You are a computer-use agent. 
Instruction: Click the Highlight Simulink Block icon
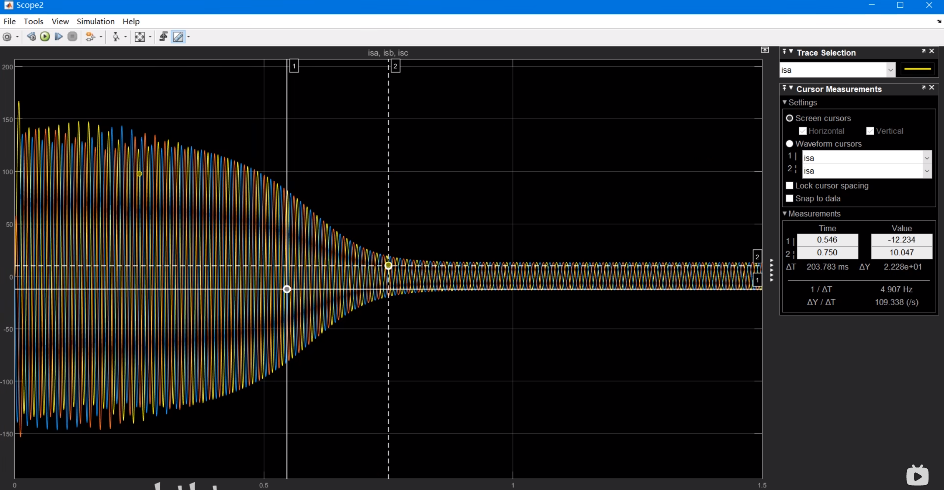pos(90,37)
